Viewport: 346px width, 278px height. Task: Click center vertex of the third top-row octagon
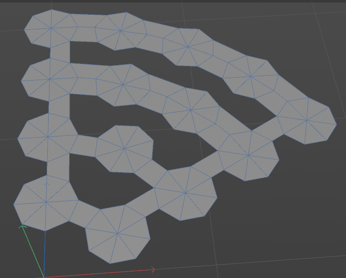pyautogui.click(x=188, y=47)
